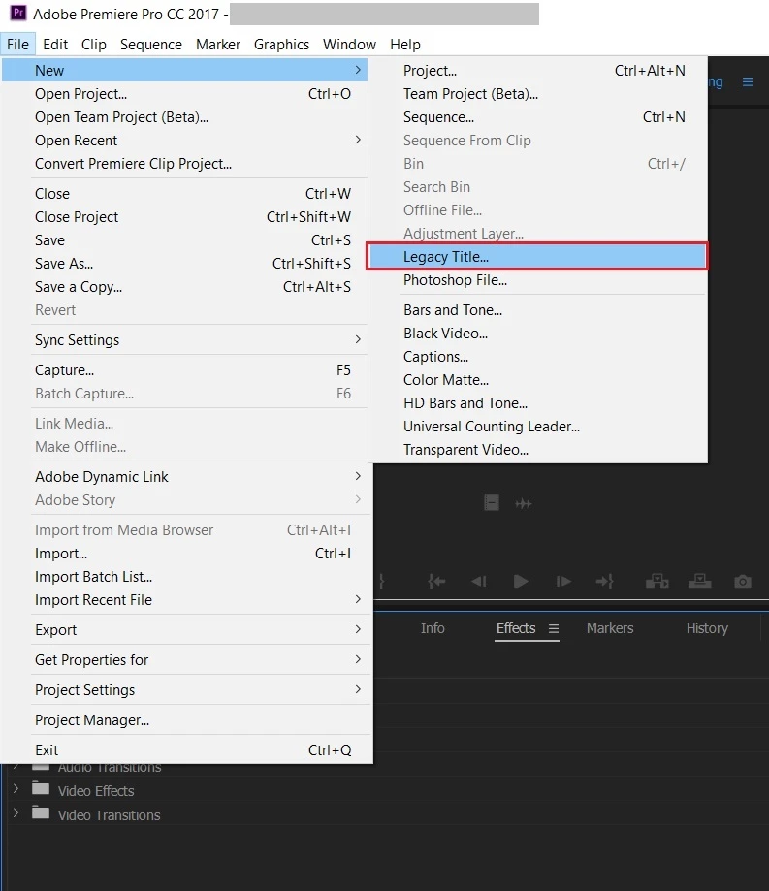Expand the Video Effects folder chevron
Screen dimensions: 769x891
16,789
